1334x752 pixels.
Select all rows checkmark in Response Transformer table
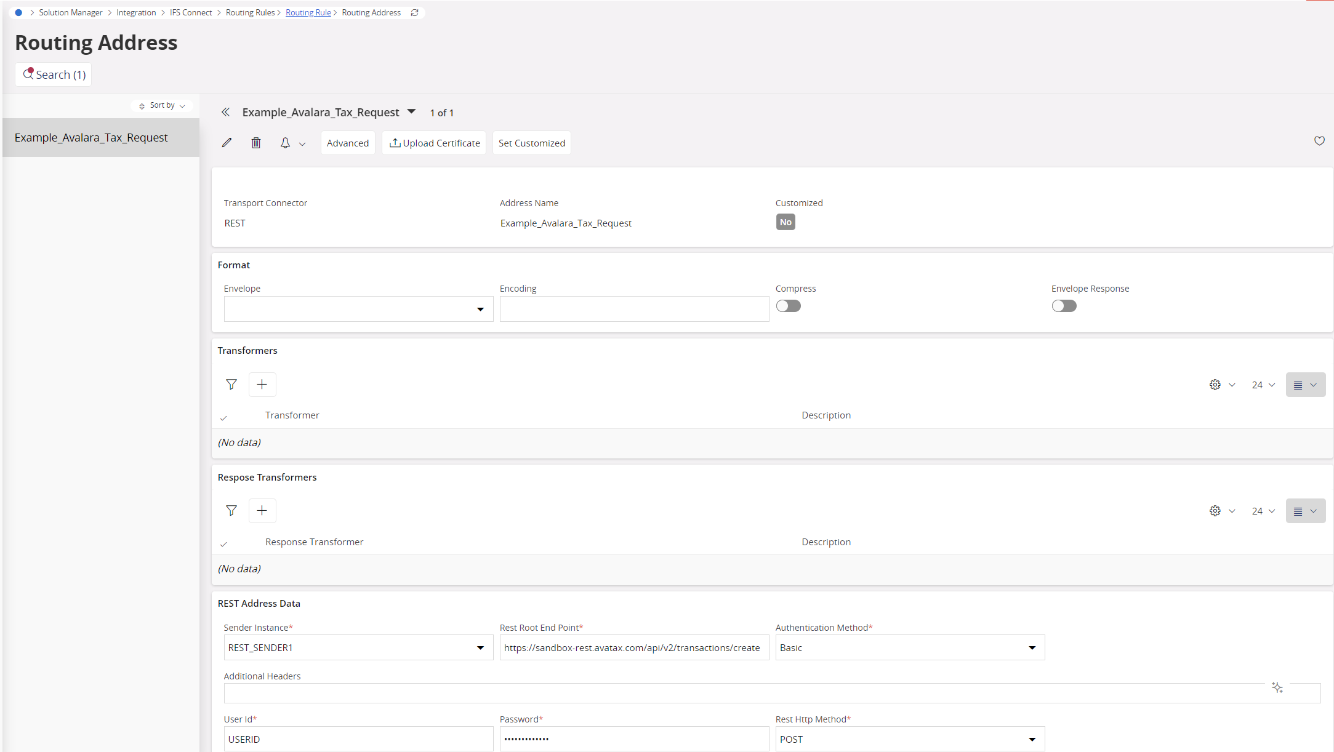coord(223,544)
